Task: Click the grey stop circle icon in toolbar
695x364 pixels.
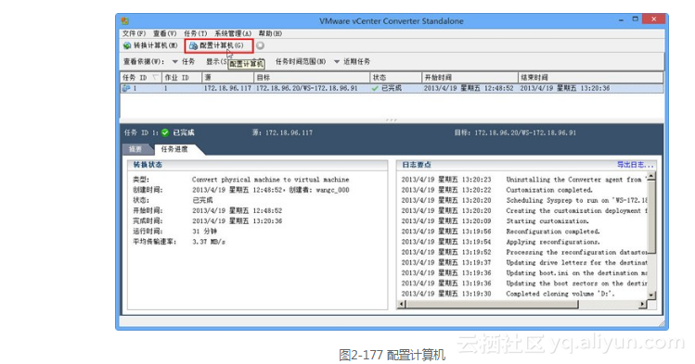Action: coord(260,45)
